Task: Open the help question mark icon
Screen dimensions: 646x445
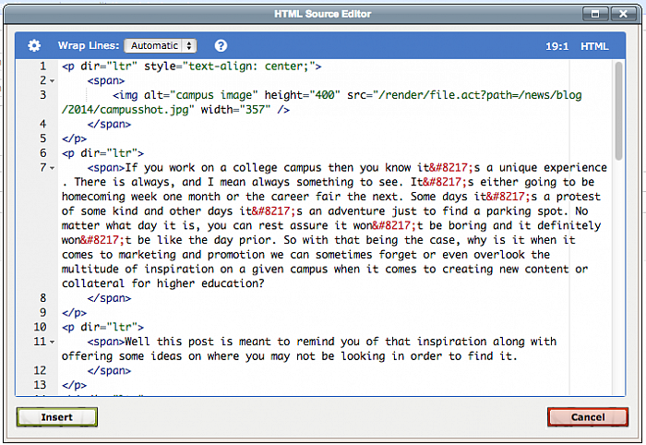Action: coord(221,46)
